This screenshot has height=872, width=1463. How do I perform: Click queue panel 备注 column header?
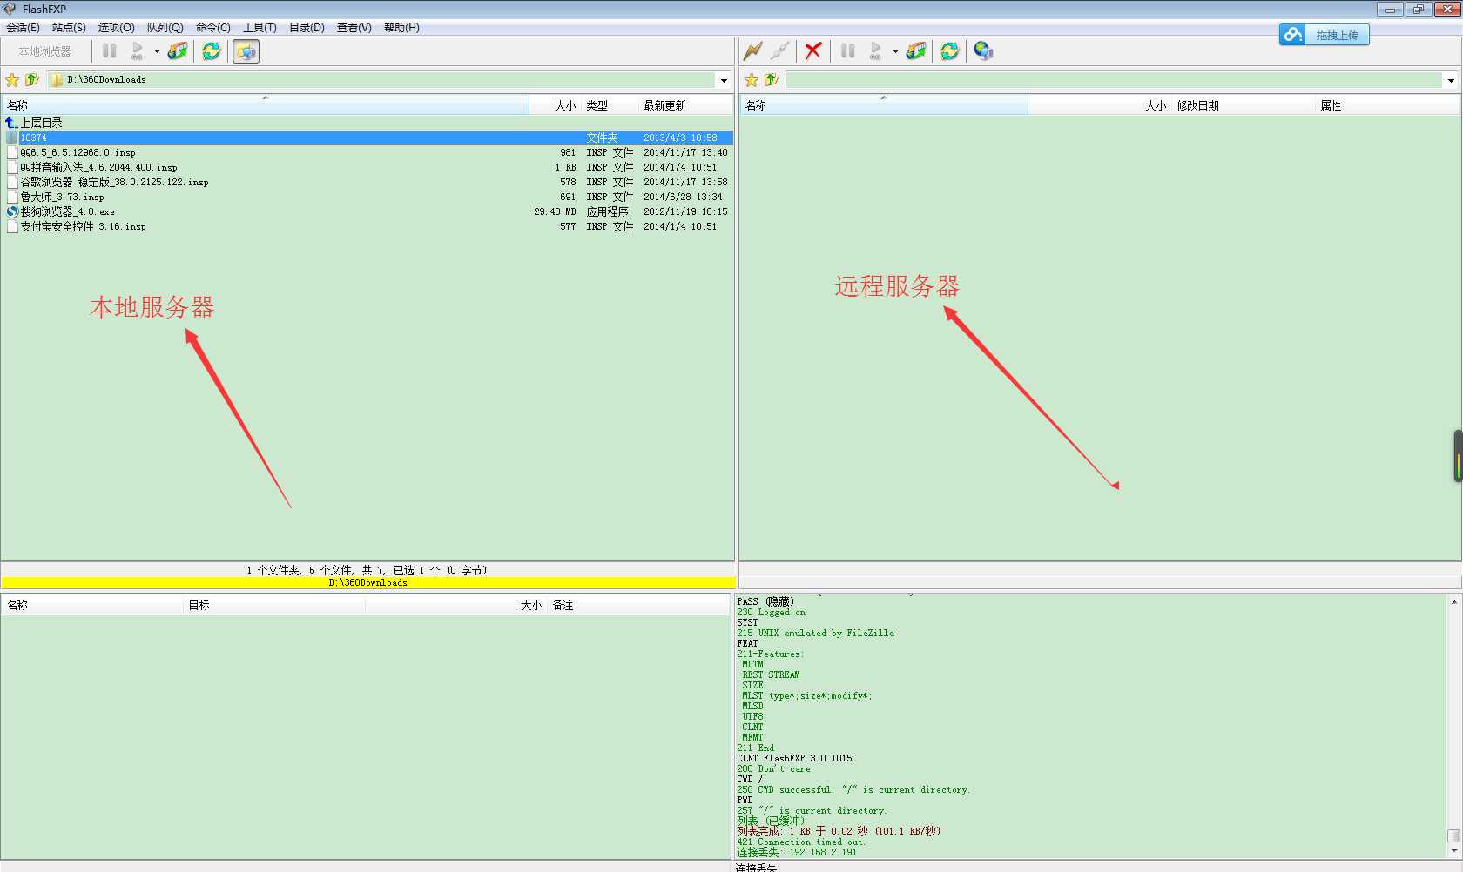click(637, 605)
